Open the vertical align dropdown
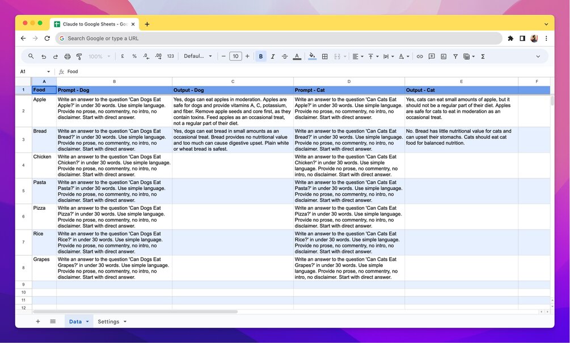The image size is (570, 343). click(373, 56)
